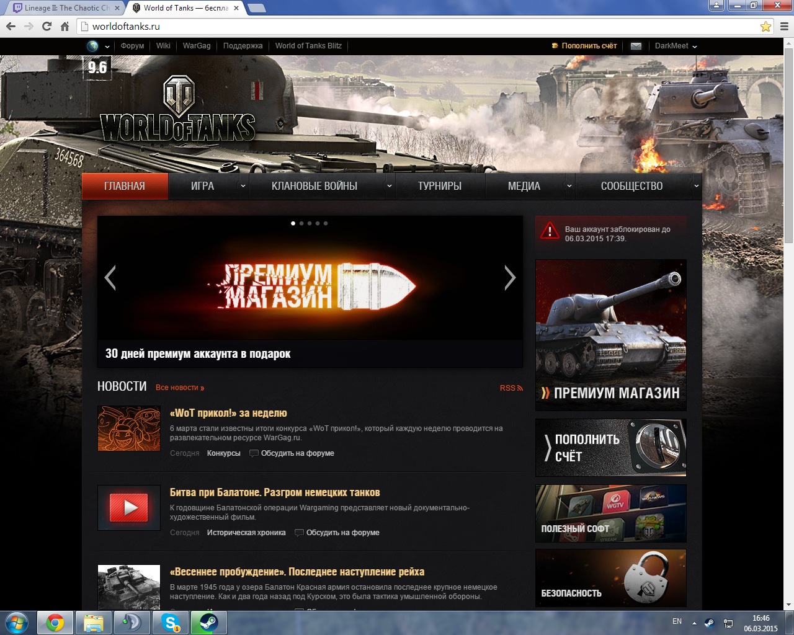
Task: Open the browser home page icon
Action: [x=65, y=26]
